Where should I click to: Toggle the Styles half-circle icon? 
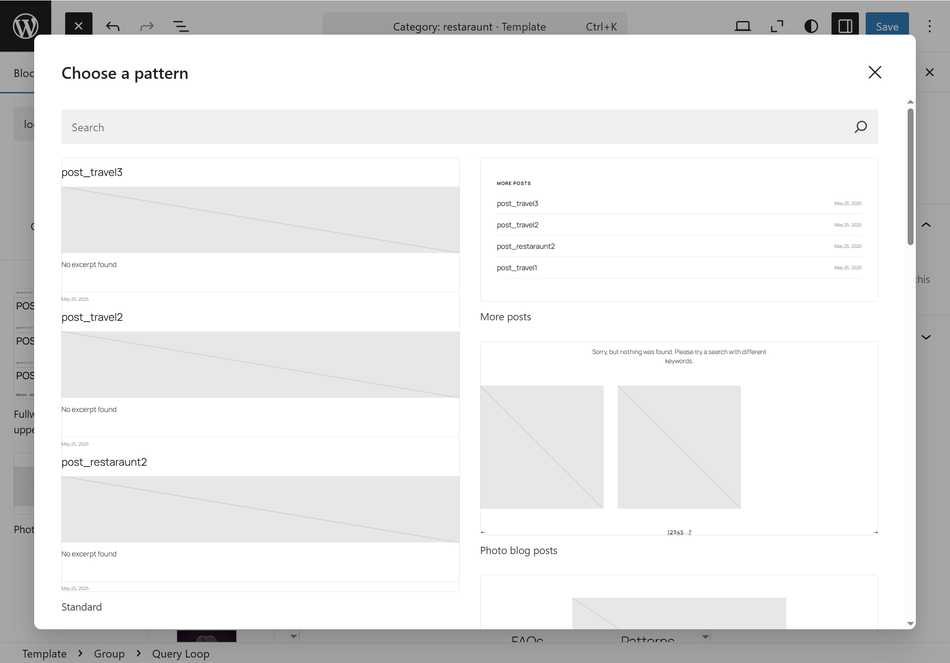[811, 26]
